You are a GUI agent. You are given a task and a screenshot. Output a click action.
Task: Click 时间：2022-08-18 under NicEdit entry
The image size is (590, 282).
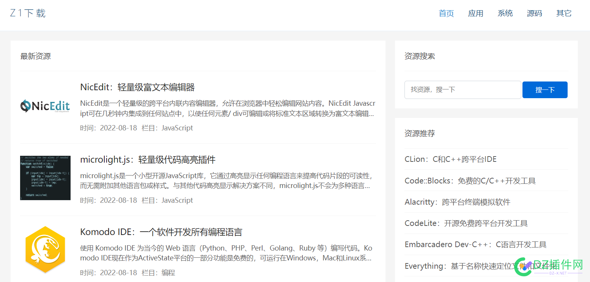[109, 128]
